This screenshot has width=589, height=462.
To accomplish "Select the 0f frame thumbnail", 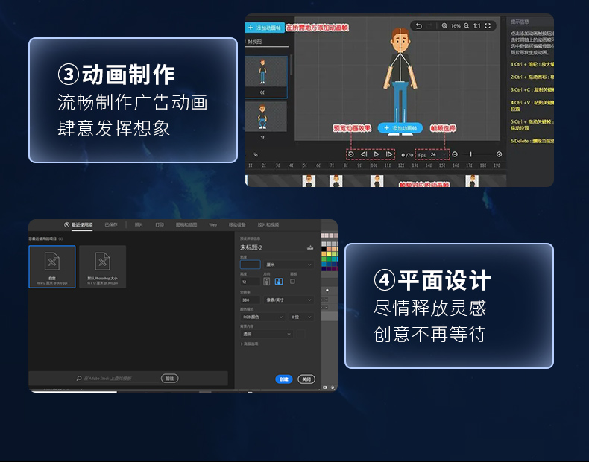I will pyautogui.click(x=263, y=73).
